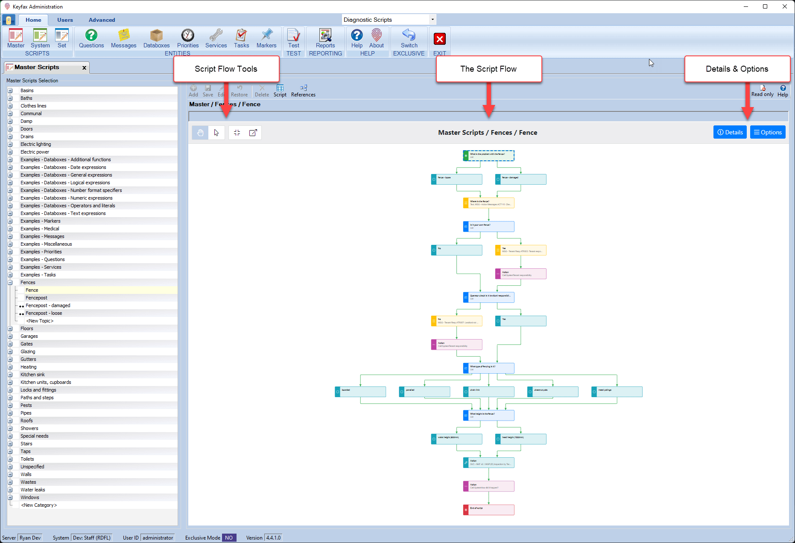Screen dimensions: 795x543
Task: Click the Details button
Action: point(730,132)
